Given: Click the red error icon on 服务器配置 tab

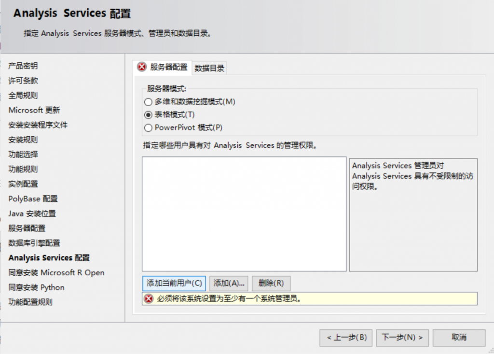Looking at the screenshot, I should 141,67.
